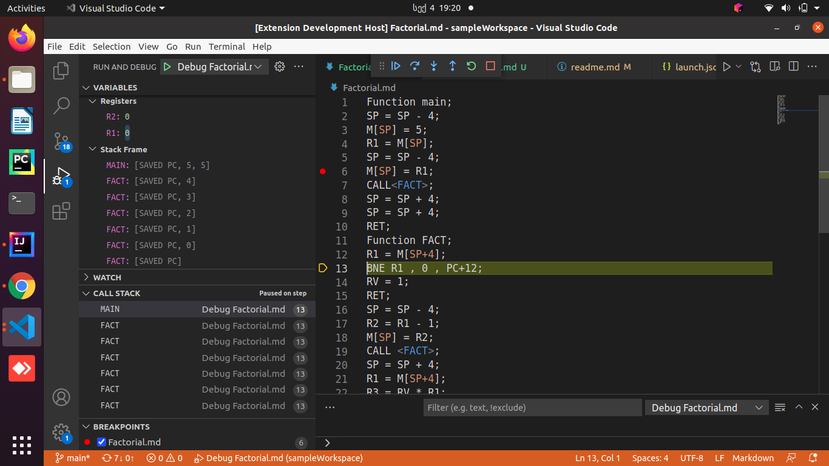The width and height of the screenshot is (829, 466).
Task: Open the Changes compare icon in editor toolbar
Action: pos(756,67)
